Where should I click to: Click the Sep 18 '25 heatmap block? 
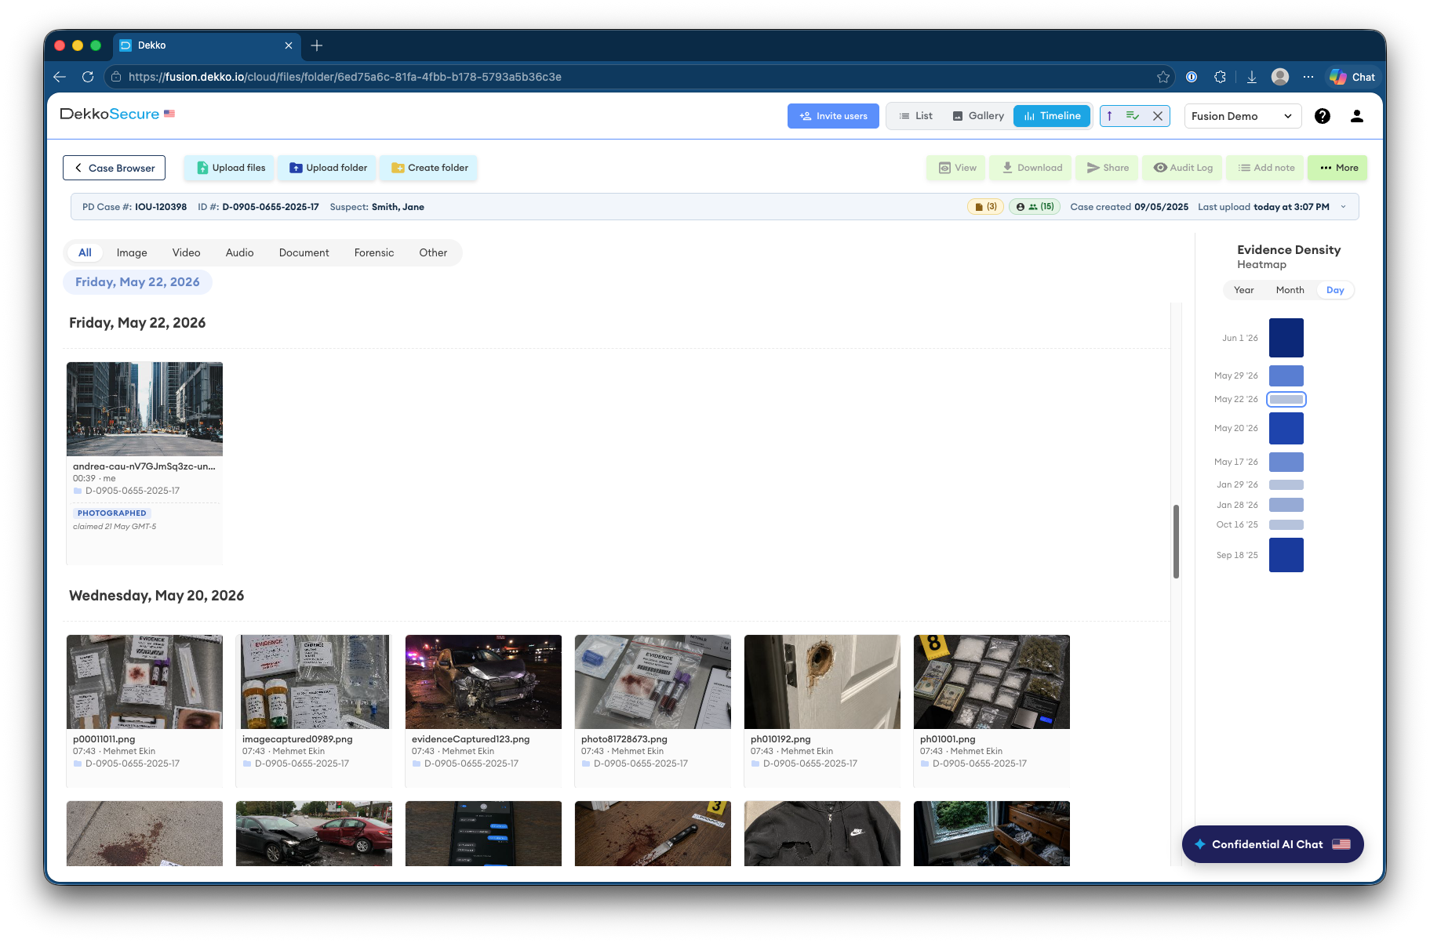pyautogui.click(x=1286, y=555)
